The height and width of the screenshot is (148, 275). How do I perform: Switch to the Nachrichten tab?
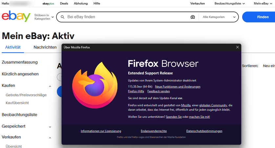point(45,47)
